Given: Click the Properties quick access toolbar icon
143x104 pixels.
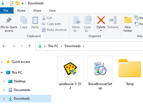Looking at the screenshot, I should (x=12, y=3).
